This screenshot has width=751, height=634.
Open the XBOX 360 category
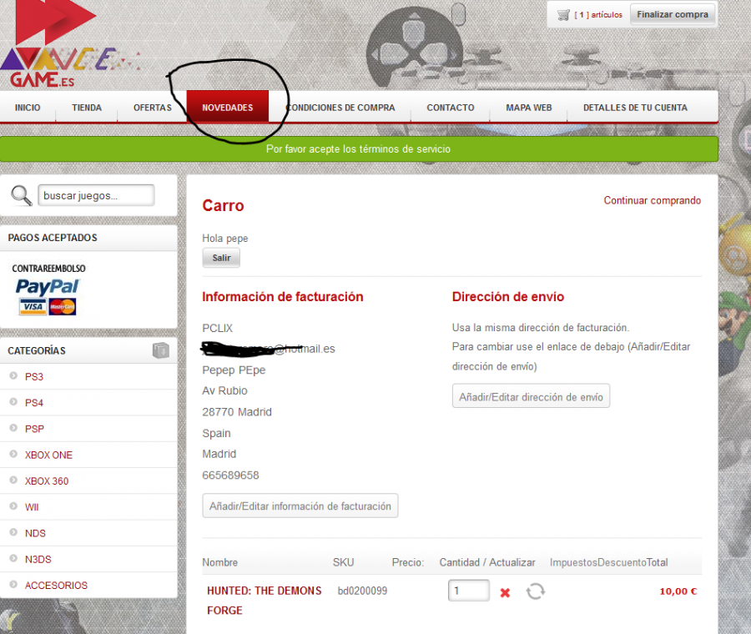point(47,481)
